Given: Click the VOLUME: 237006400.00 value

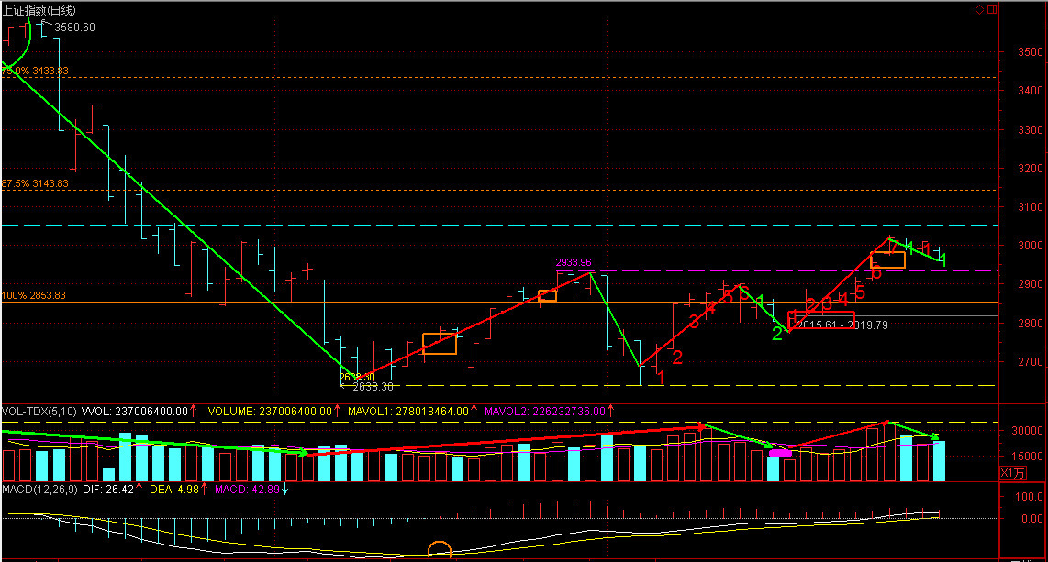Looking at the screenshot, I should click(270, 411).
